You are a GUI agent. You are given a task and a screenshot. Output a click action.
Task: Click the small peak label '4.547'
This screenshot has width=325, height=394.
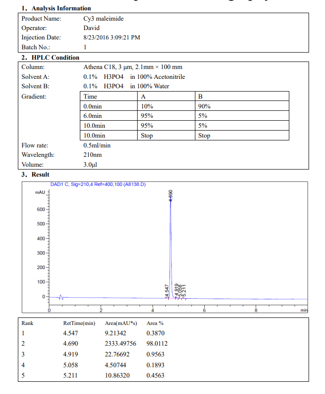pos(167,291)
